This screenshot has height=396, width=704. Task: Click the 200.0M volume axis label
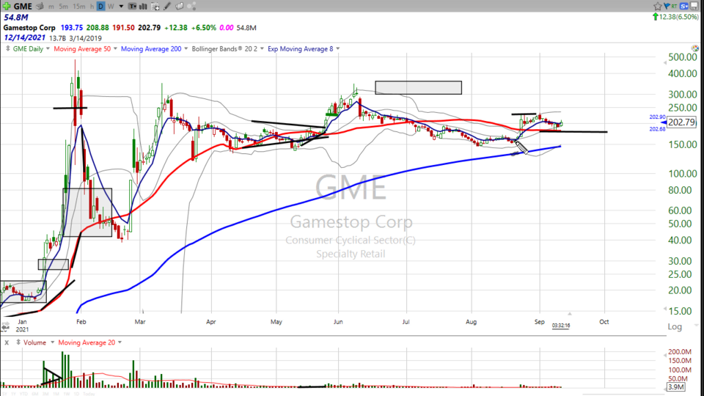[680, 351]
